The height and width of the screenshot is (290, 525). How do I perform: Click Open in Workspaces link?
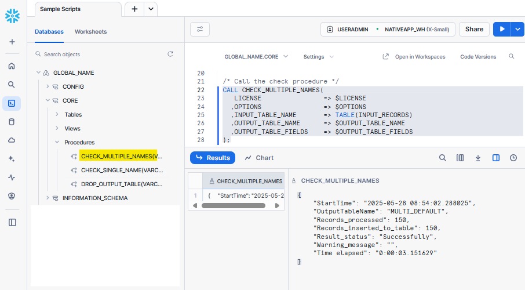(x=420, y=57)
